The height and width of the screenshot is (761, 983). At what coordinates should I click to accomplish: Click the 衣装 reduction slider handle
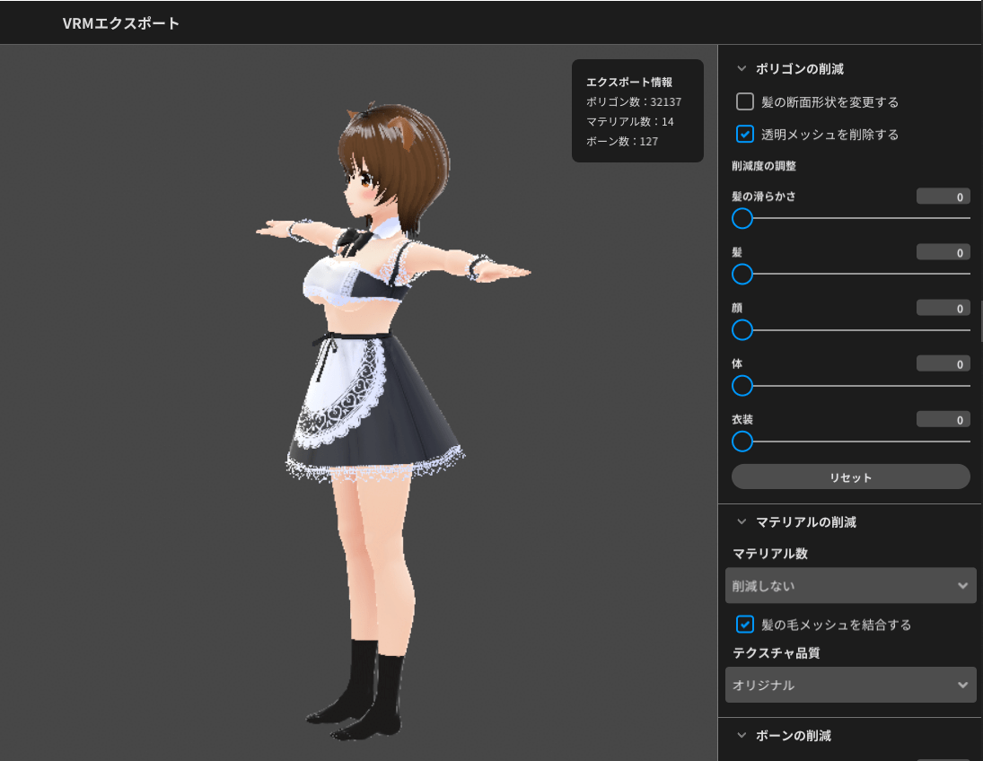pos(742,442)
